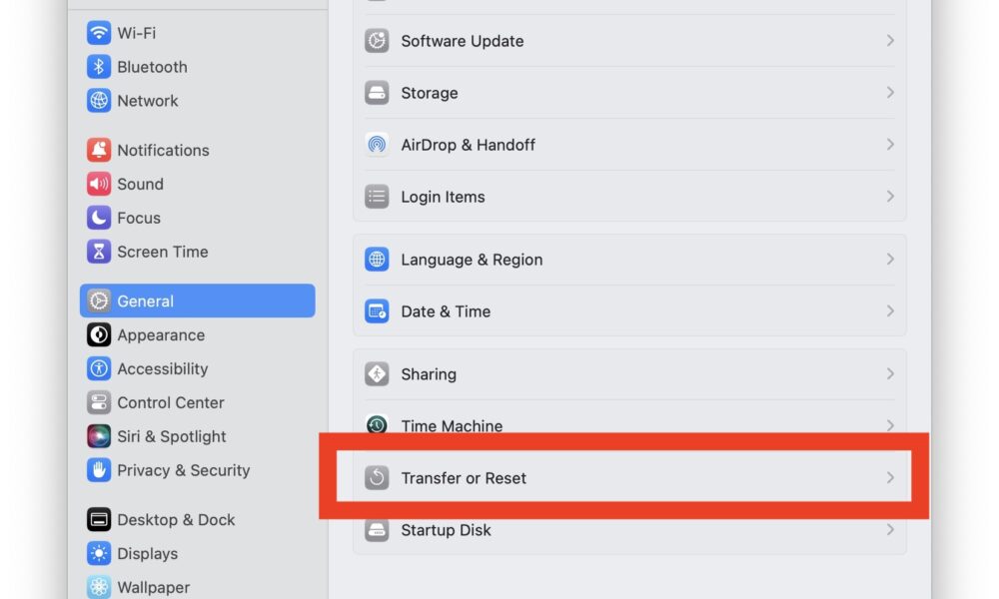Select General in the sidebar
Screen dimensions: 999x599
point(198,301)
